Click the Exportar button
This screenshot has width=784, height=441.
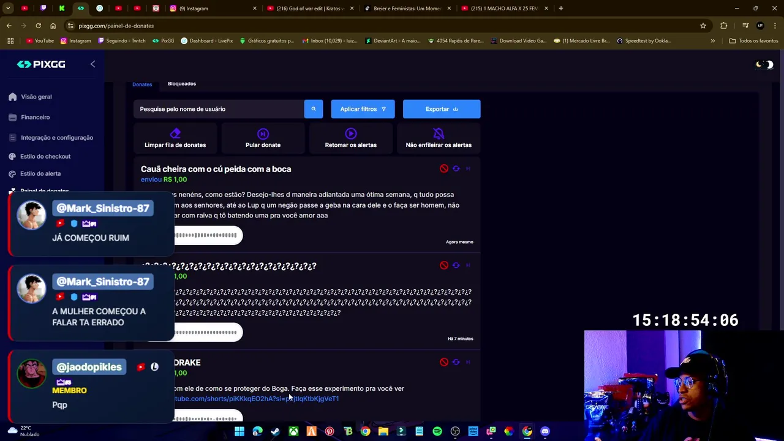coord(442,109)
